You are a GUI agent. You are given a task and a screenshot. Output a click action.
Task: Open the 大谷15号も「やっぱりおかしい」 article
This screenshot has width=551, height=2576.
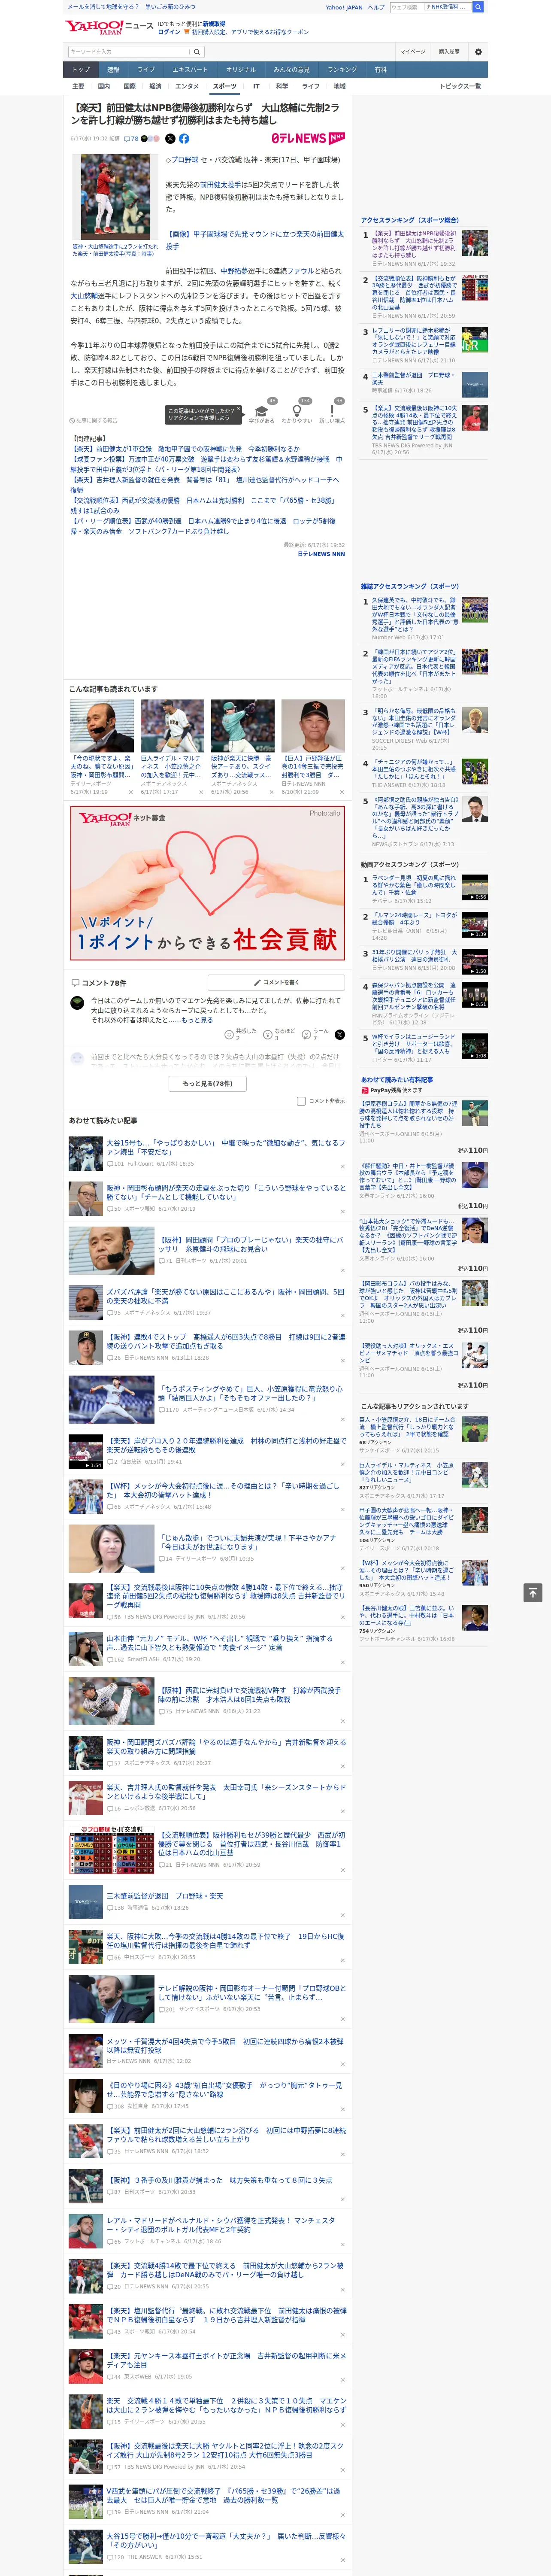pos(226,1147)
